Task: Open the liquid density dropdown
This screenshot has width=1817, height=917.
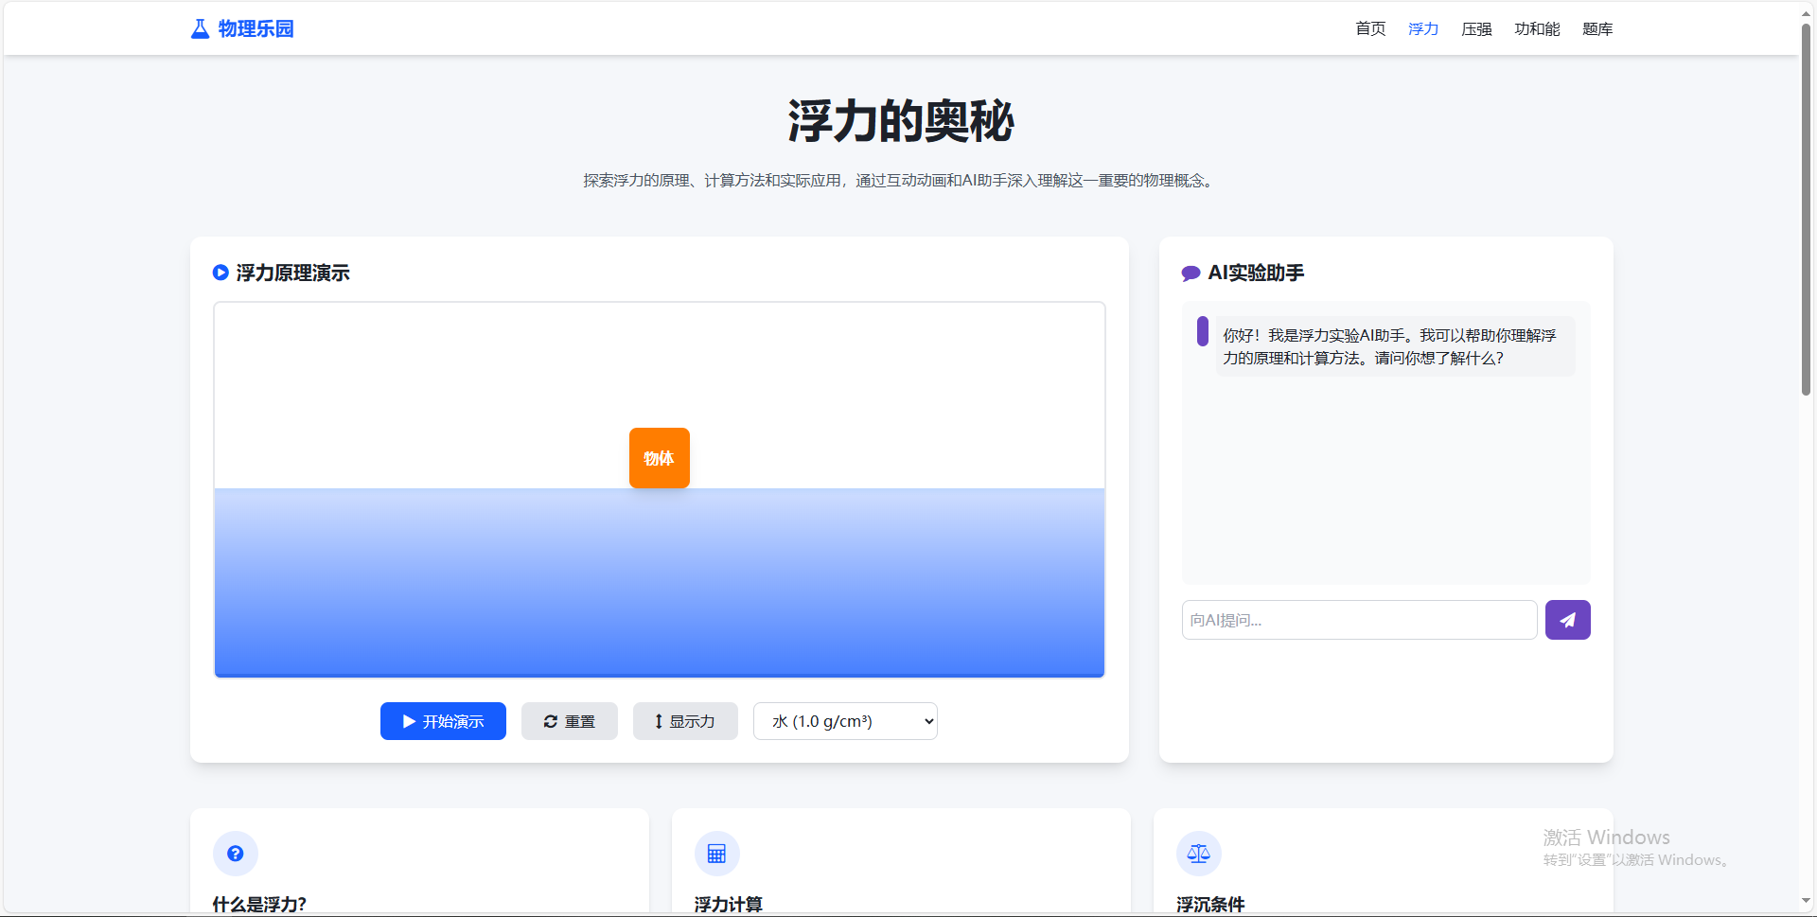Action: coord(844,721)
